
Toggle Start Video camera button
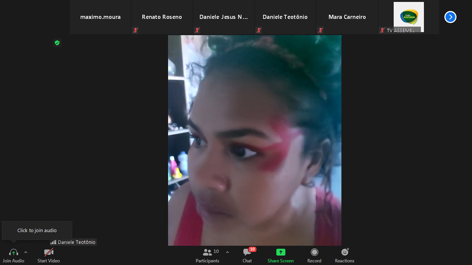[48, 253]
